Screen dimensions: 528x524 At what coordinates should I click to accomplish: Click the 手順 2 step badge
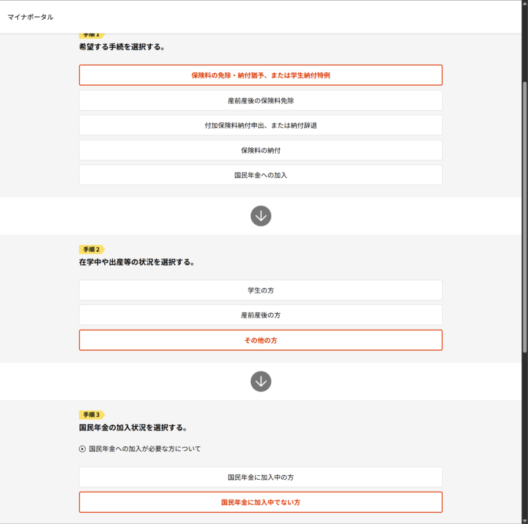tap(91, 249)
